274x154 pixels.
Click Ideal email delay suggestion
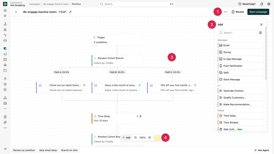(x=48, y=150)
